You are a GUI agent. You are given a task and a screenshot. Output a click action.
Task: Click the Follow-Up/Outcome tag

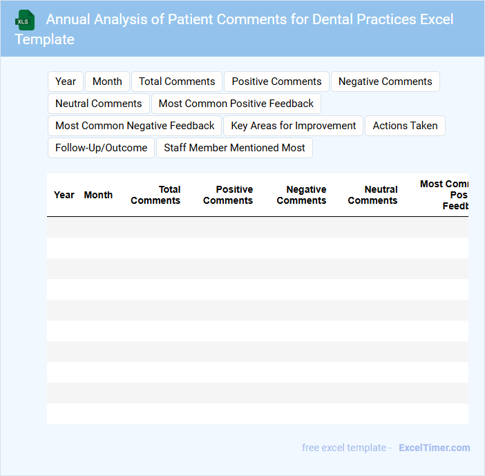101,148
